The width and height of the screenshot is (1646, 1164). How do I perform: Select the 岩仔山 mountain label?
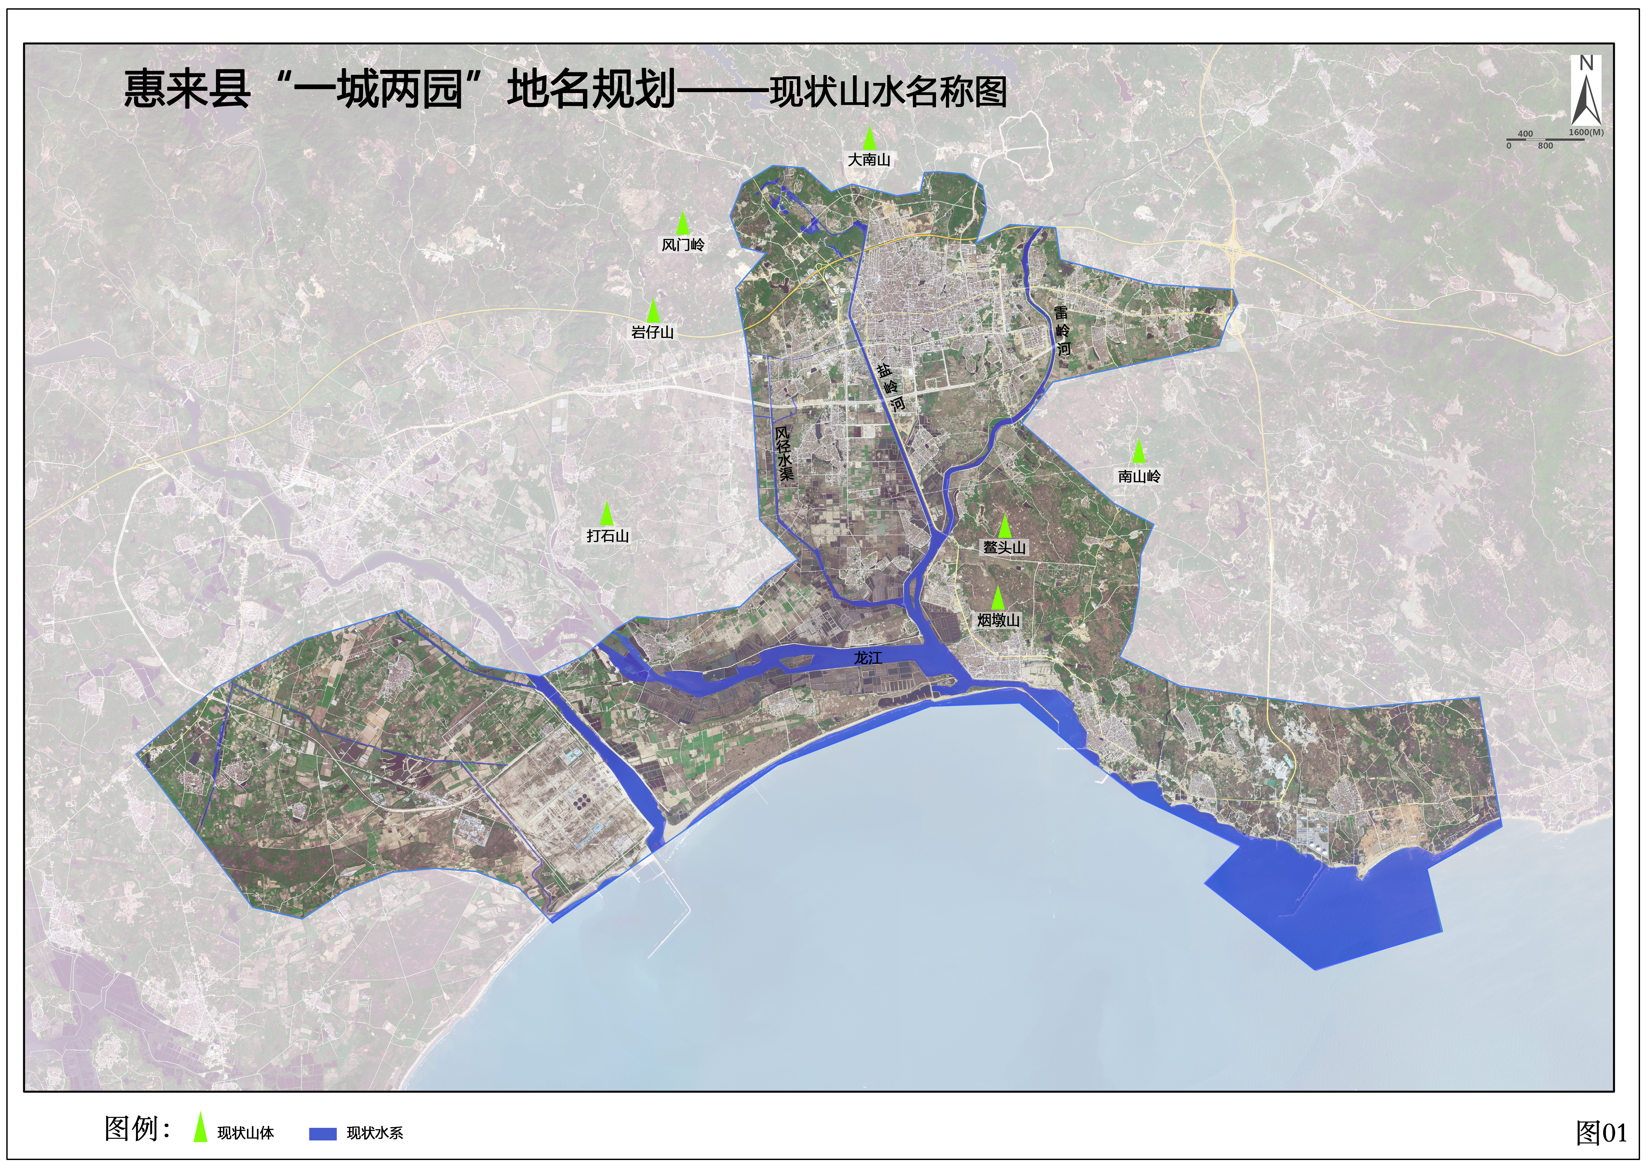652,332
